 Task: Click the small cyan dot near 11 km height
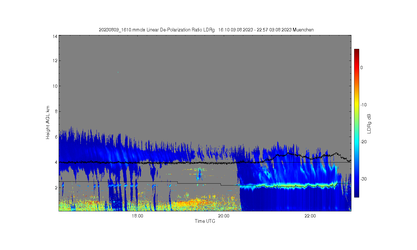tap(118, 72)
